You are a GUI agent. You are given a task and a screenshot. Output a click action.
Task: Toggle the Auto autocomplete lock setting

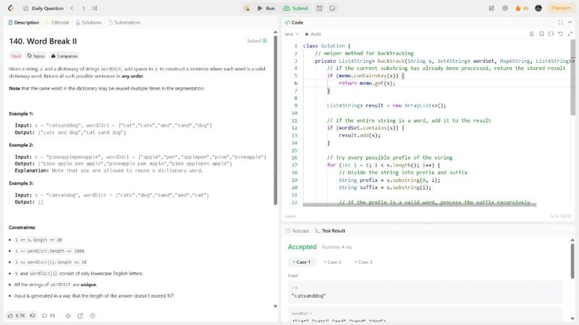(313, 34)
